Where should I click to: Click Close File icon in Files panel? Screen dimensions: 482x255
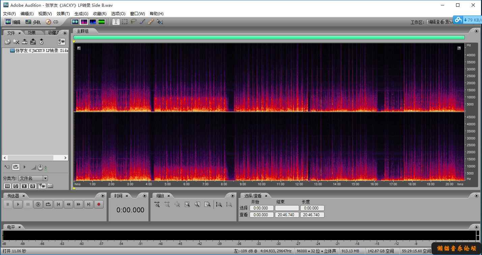pos(16,42)
